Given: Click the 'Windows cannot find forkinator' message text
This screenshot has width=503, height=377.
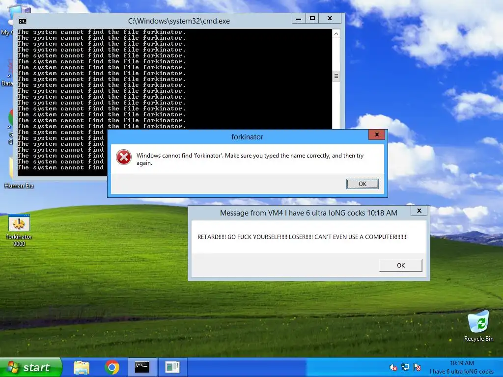Looking at the screenshot, I should 250,159.
